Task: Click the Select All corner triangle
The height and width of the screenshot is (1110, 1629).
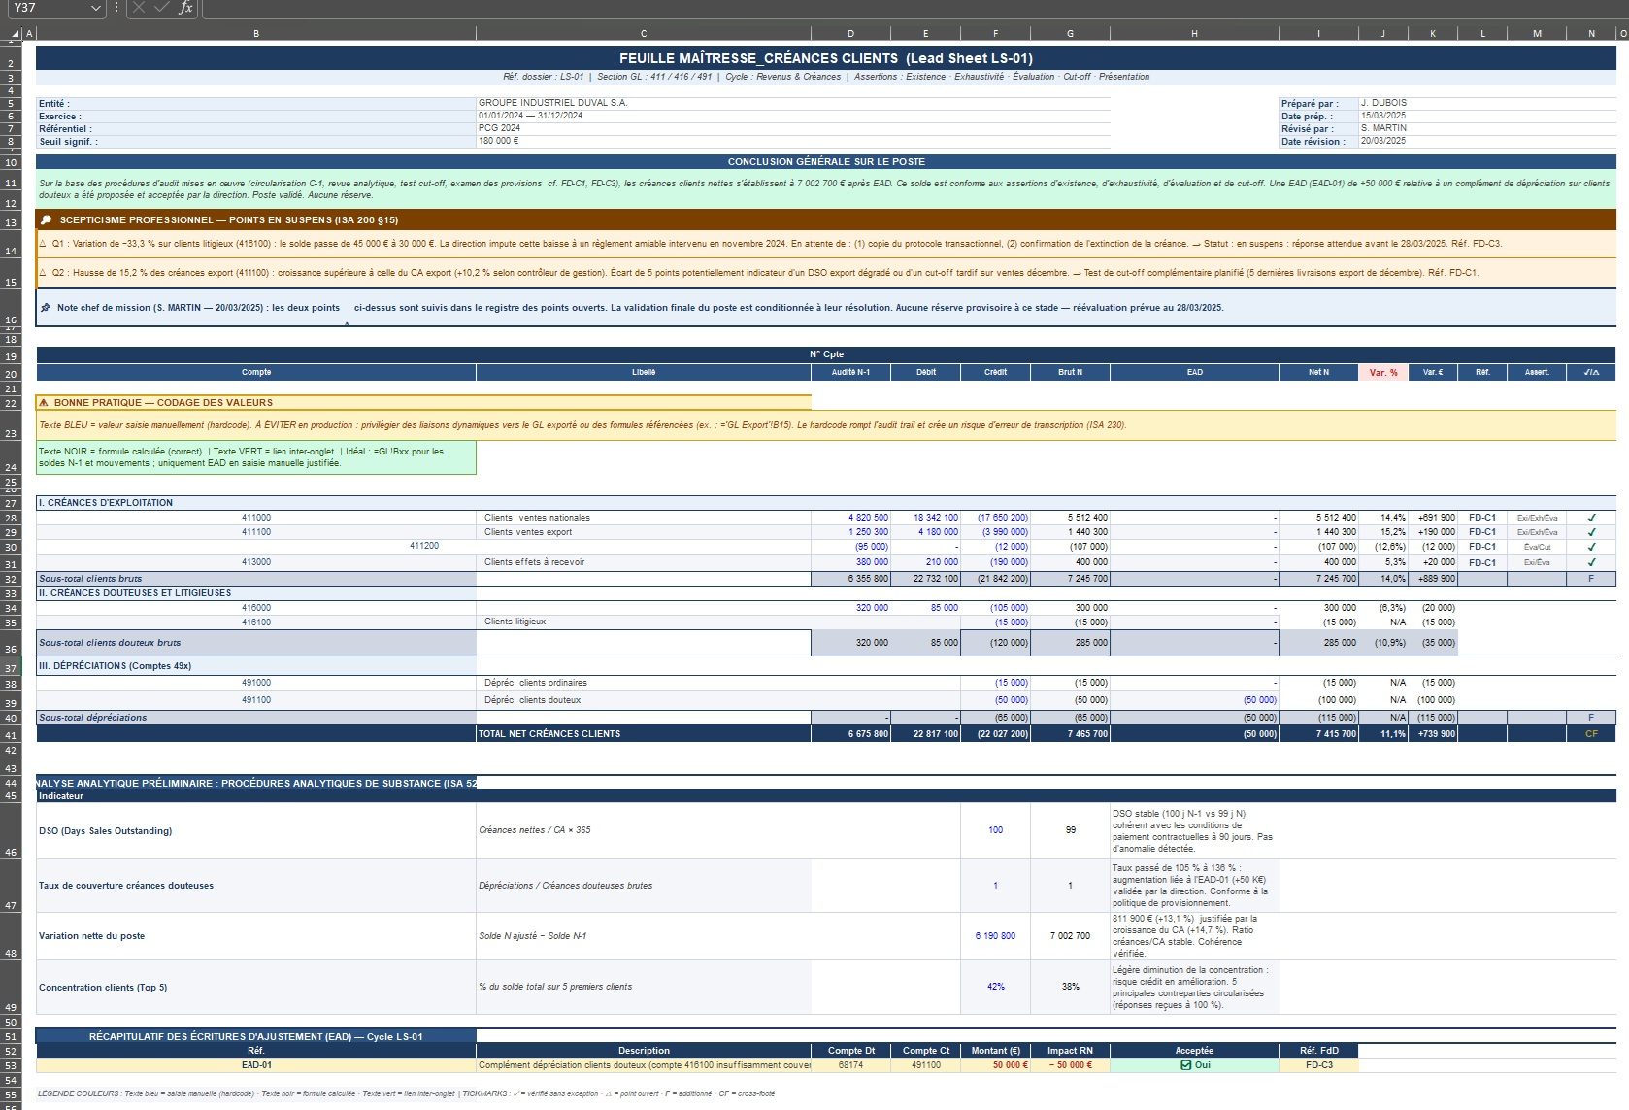Action: click(15, 34)
